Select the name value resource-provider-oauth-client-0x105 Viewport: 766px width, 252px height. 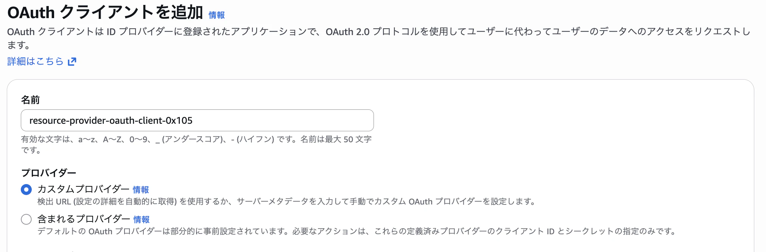[x=111, y=120]
